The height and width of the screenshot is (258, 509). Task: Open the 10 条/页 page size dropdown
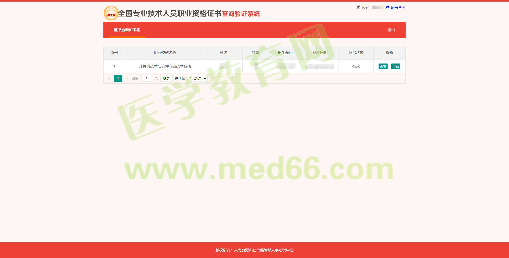[x=198, y=78]
